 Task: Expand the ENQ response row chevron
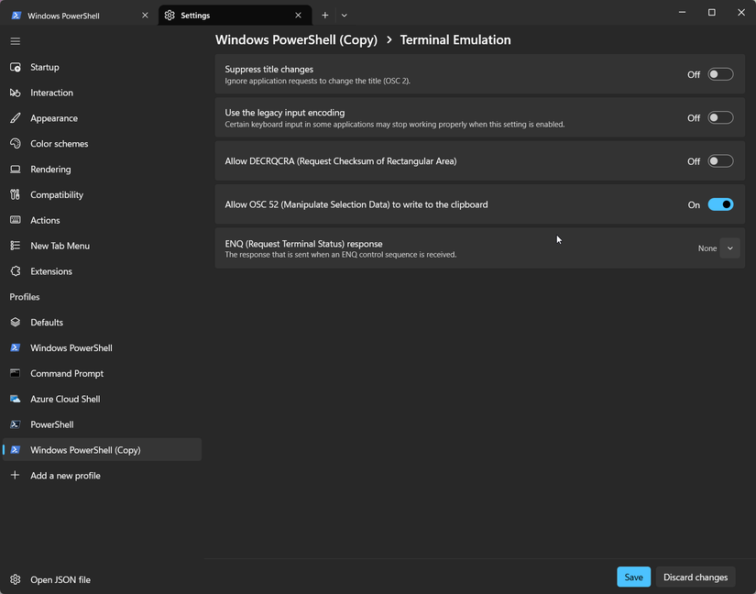(x=730, y=248)
